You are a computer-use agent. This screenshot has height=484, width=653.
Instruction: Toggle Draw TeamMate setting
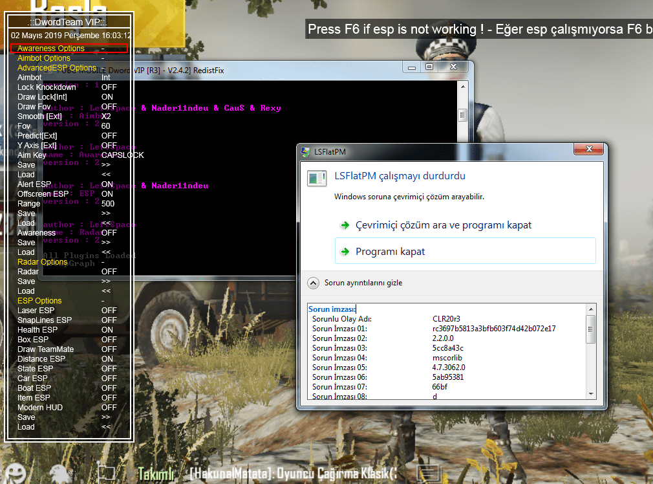(69, 349)
